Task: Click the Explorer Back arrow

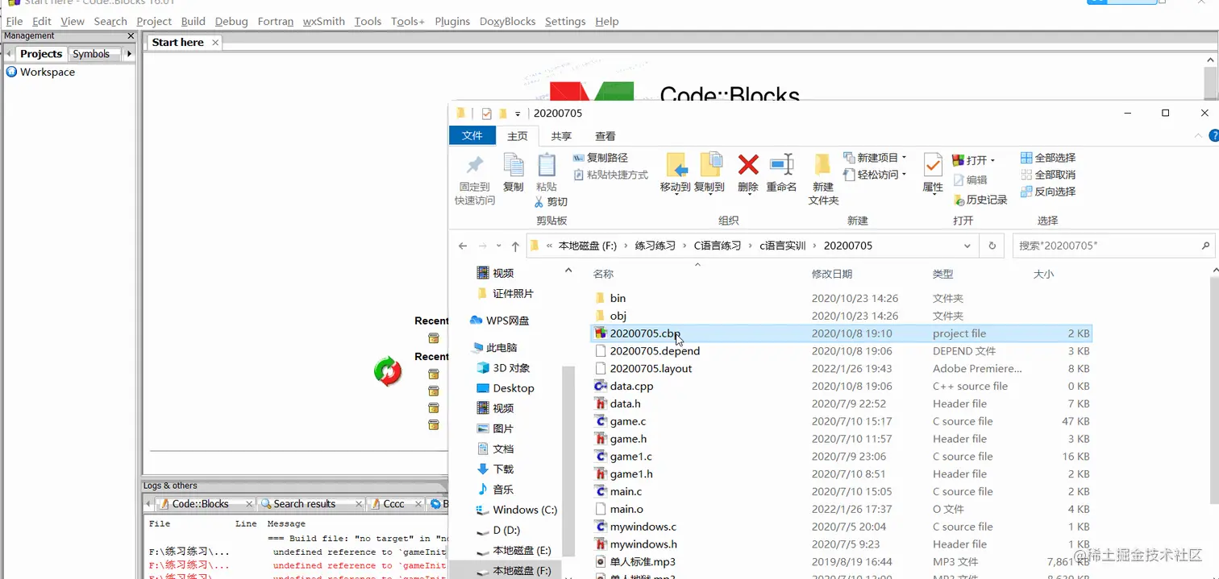Action: (463, 246)
